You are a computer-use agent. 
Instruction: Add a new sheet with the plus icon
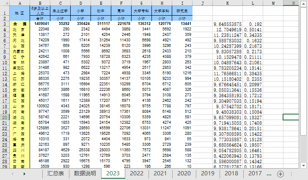click(x=280, y=174)
